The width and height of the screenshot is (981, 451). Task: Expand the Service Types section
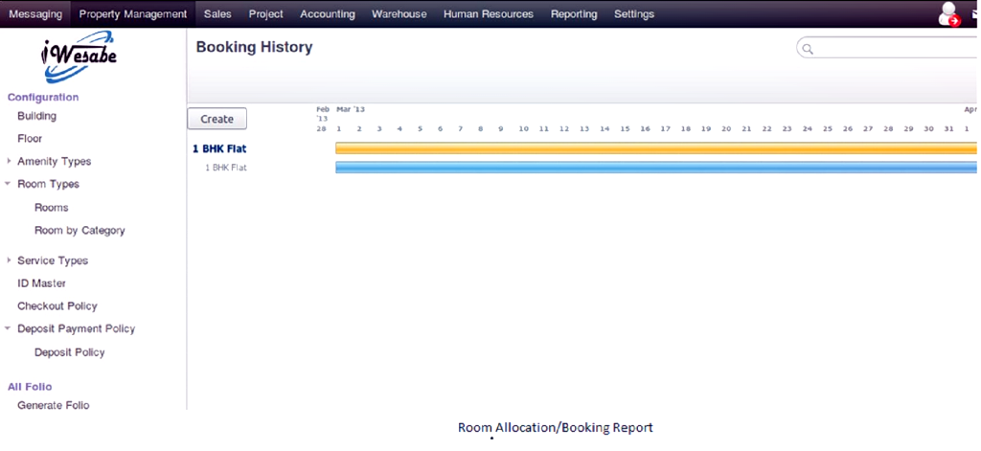coord(9,260)
